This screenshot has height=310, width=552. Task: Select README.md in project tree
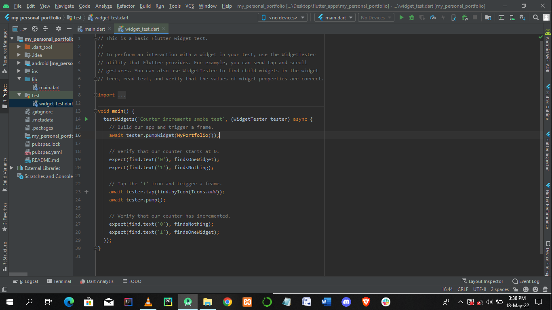[45, 160]
